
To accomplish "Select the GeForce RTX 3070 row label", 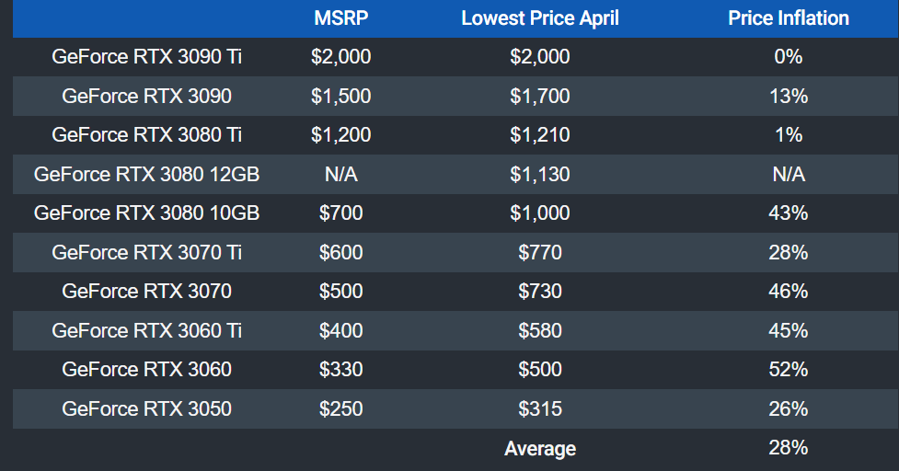I will tap(147, 292).
